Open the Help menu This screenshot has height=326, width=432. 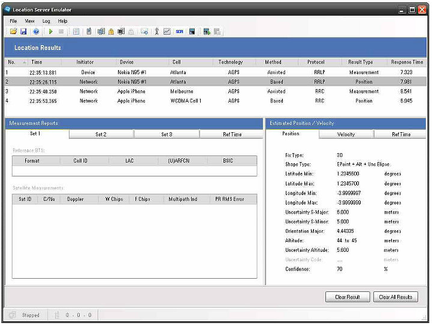[62, 21]
